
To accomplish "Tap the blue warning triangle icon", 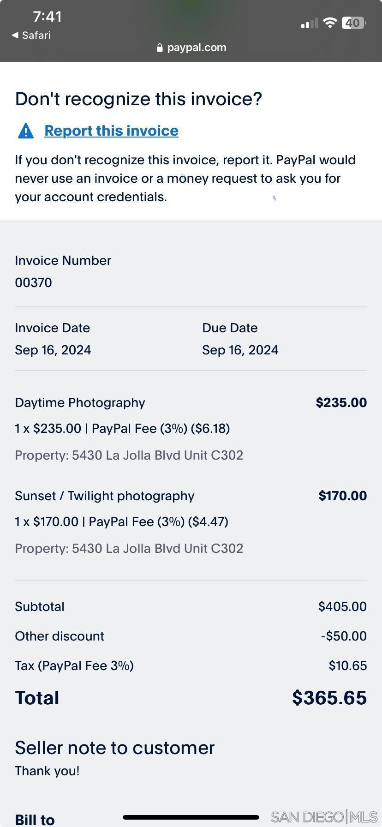I will 26,131.
